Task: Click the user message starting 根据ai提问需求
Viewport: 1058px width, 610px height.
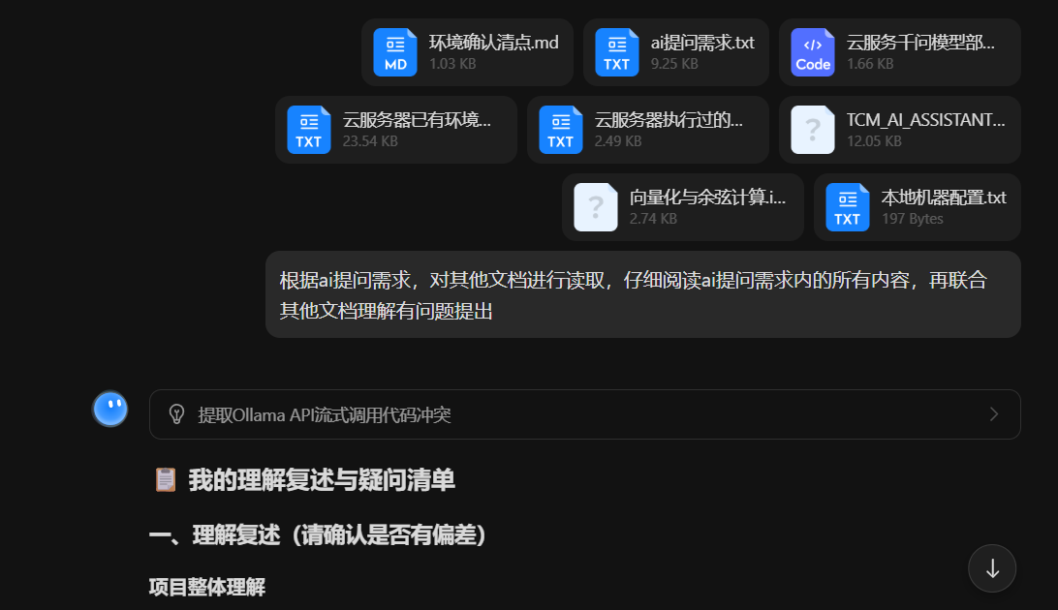Action: [x=643, y=294]
